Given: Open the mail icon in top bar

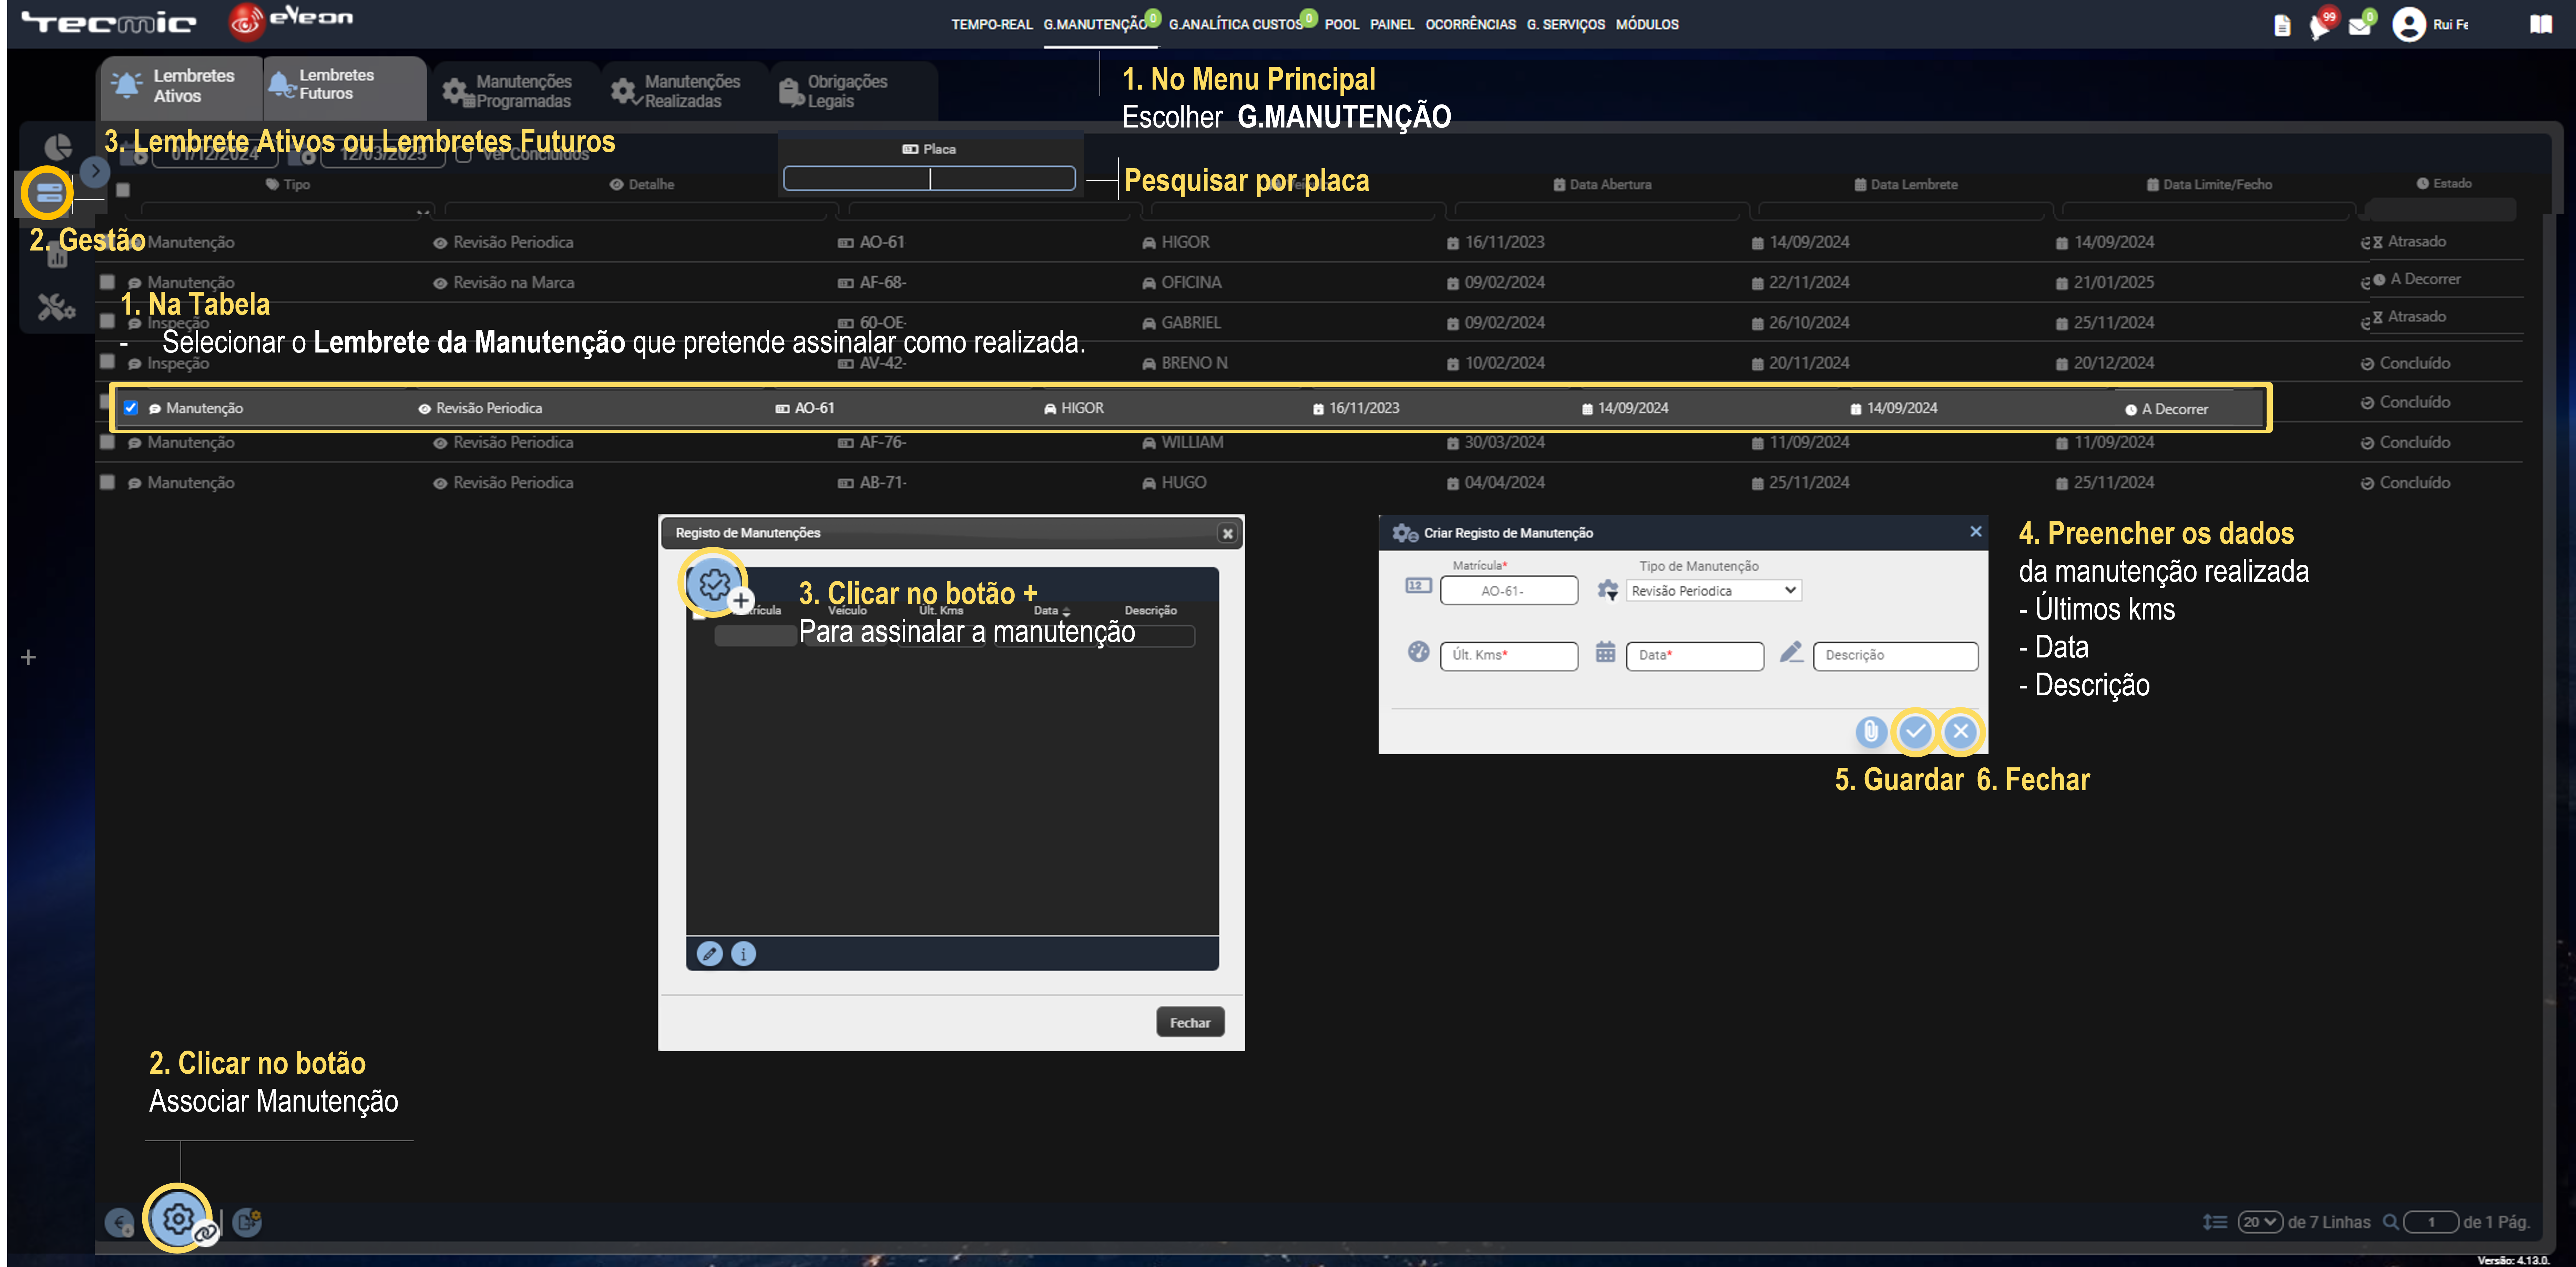Looking at the screenshot, I should 2360,25.
